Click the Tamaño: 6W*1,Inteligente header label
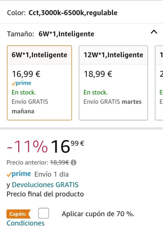 (x=51, y=34)
